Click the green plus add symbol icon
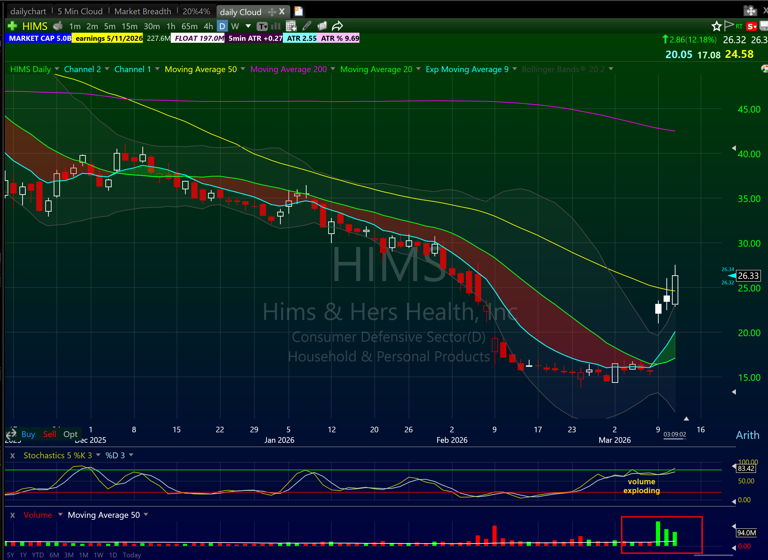Image resolution: width=768 pixels, height=560 pixels. [12, 26]
